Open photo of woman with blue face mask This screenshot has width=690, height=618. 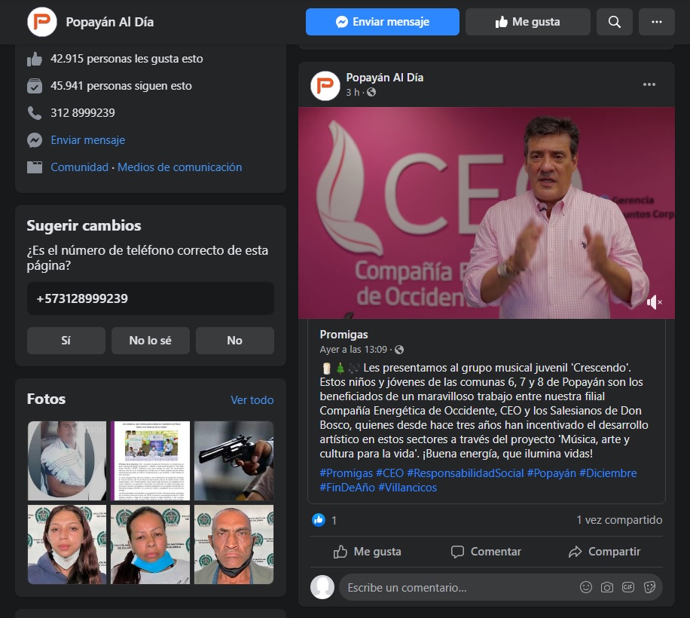click(x=151, y=544)
